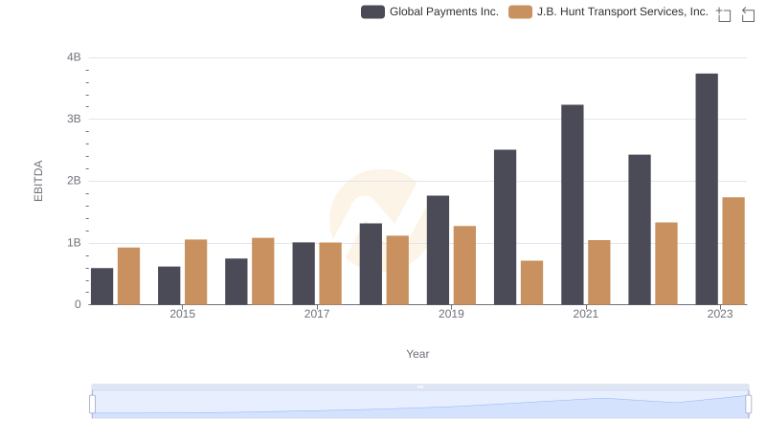Click the 2017 x-axis label
The width and height of the screenshot is (766, 441).
[x=317, y=314]
